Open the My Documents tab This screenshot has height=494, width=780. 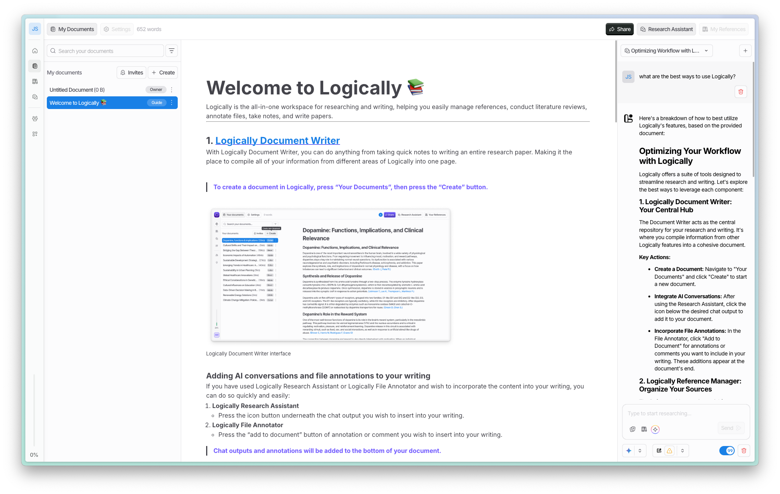[x=72, y=29]
